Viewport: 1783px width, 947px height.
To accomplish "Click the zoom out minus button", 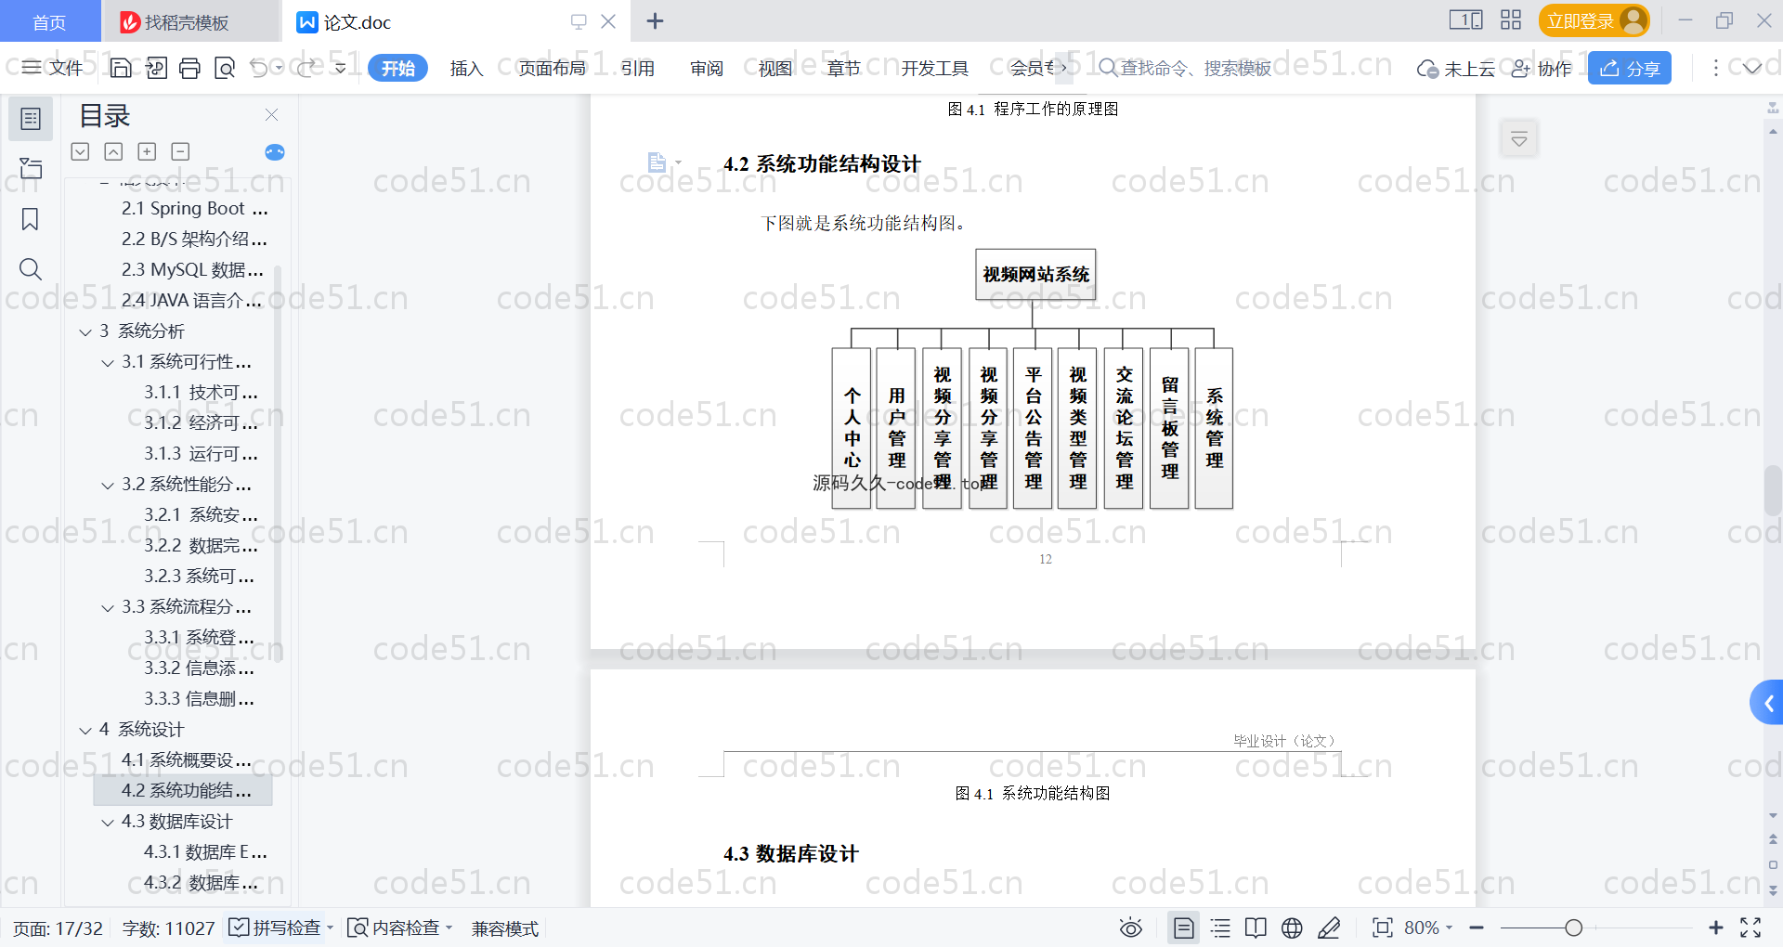I will click(x=1477, y=928).
